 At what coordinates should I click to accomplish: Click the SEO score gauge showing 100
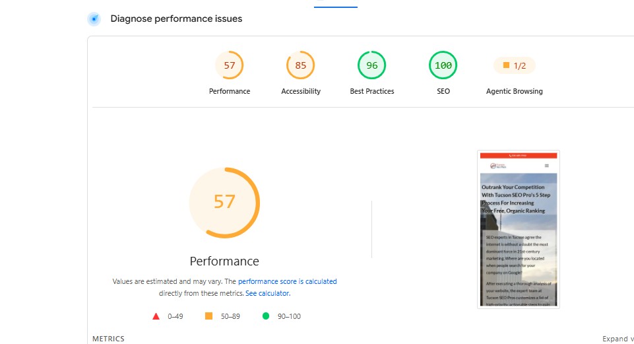(443, 65)
